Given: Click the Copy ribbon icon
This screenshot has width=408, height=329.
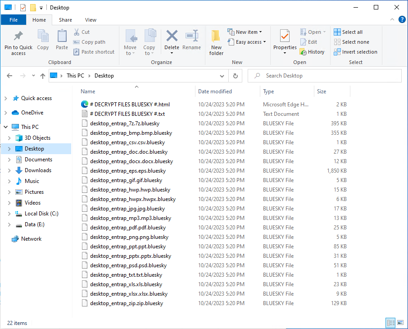Looking at the screenshot, I should click(43, 36).
